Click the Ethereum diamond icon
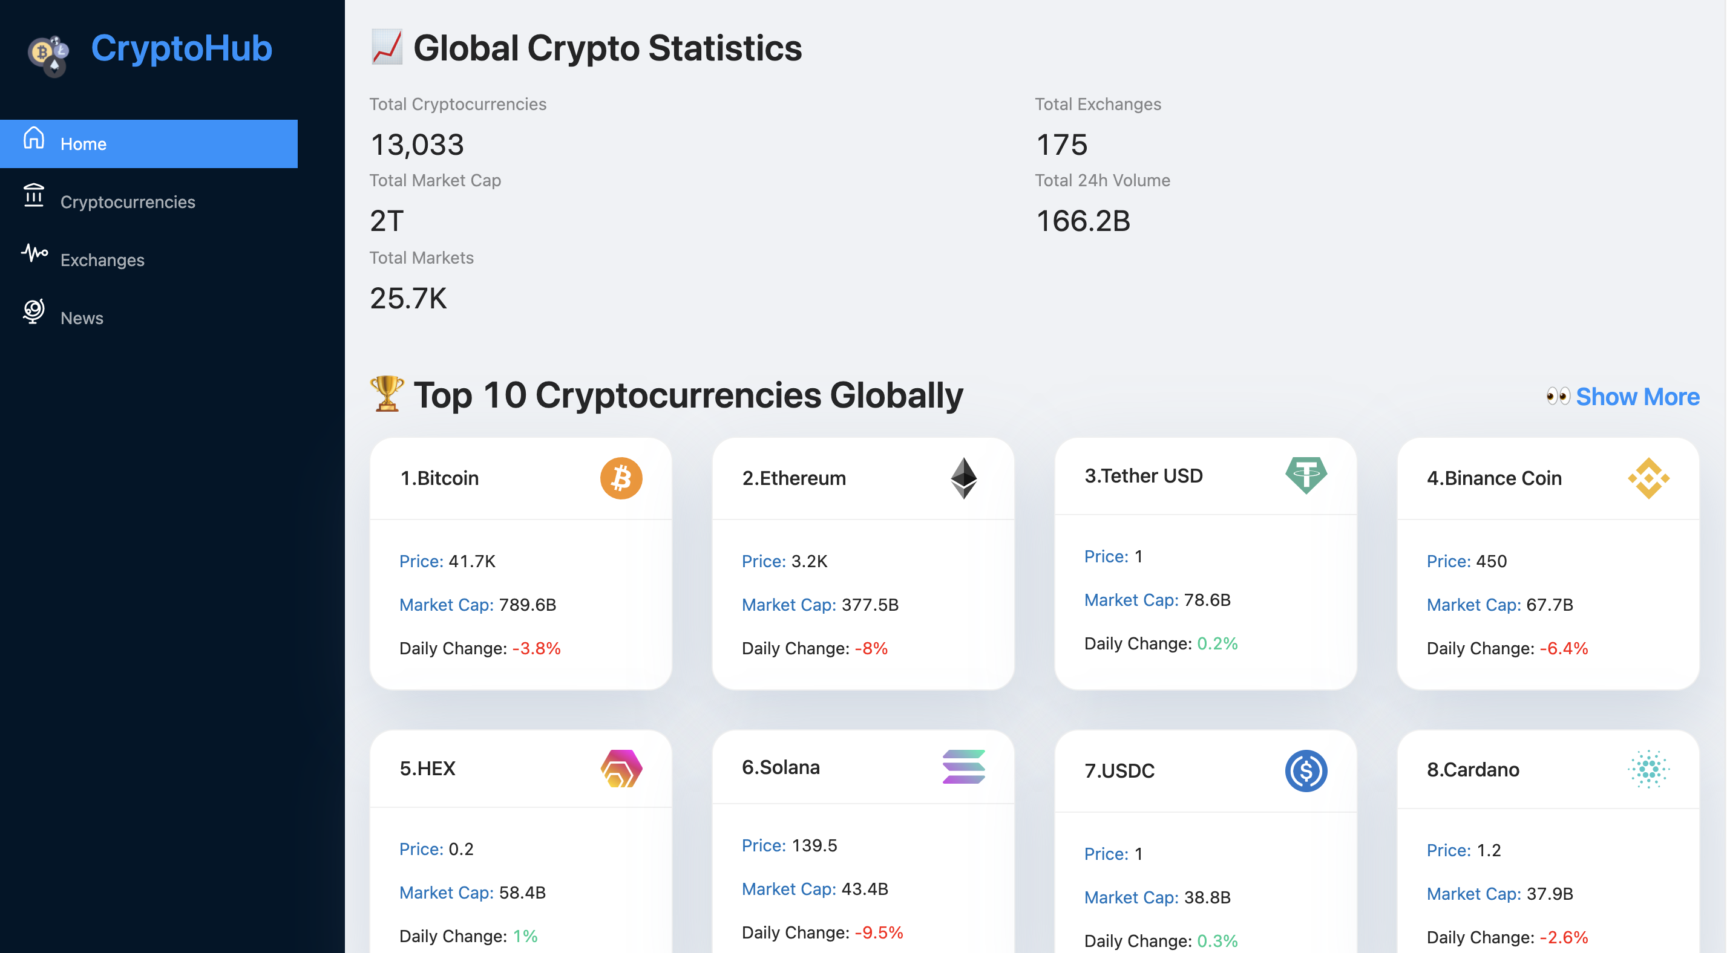 pos(963,478)
